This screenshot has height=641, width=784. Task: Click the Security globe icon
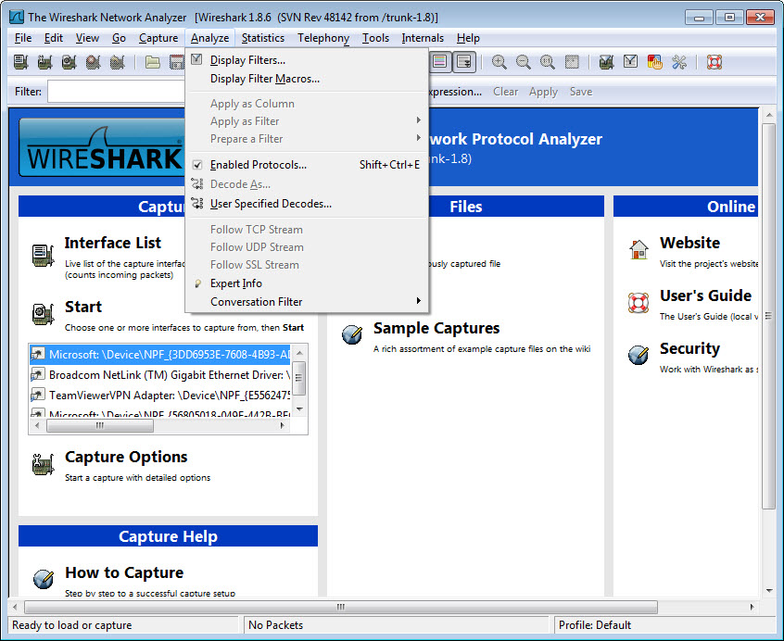(x=639, y=355)
